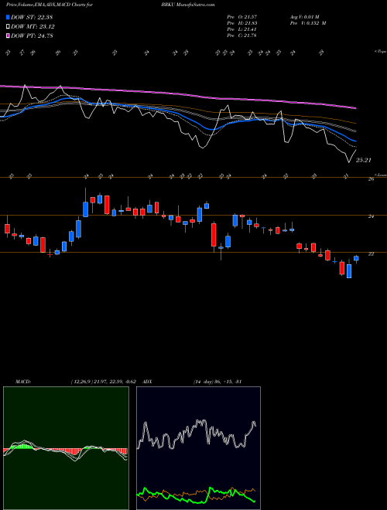Screen dimensions: 387x510
Task: Click the white DOW MT legend swatch
Action: click(8, 26)
